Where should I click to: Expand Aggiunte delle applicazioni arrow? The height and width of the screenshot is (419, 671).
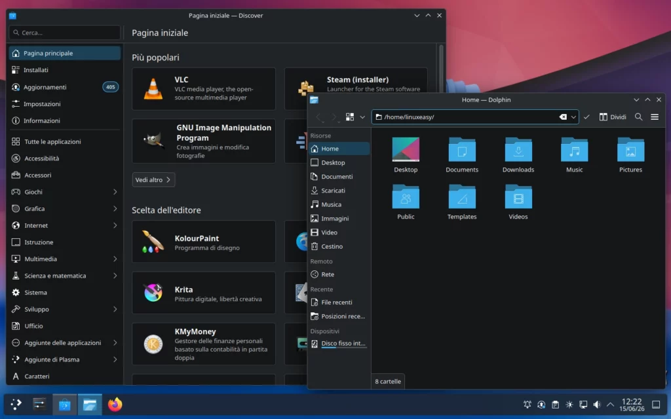pyautogui.click(x=115, y=342)
